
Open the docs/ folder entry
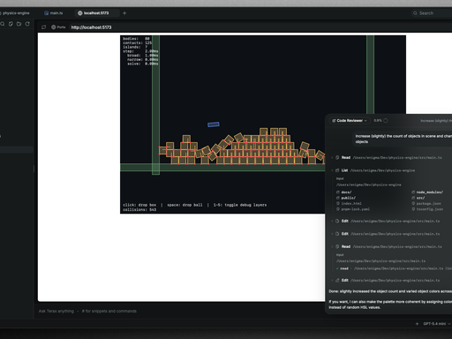343,192
